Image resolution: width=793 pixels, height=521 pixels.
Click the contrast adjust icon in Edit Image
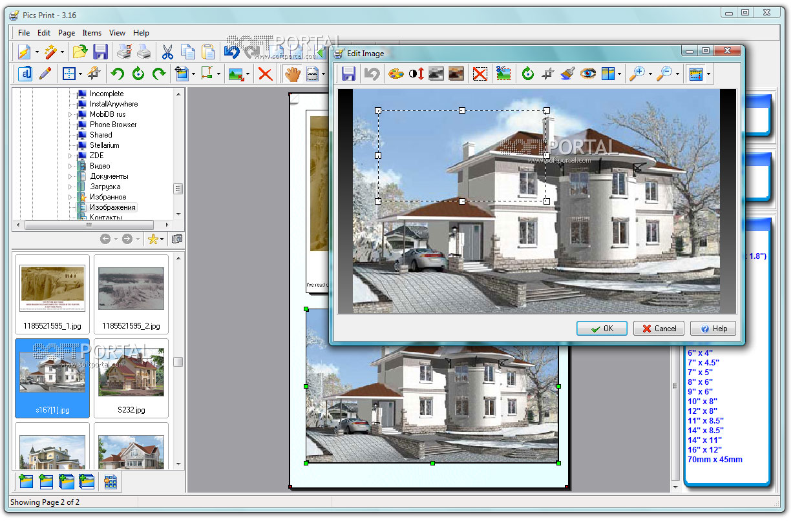(416, 74)
